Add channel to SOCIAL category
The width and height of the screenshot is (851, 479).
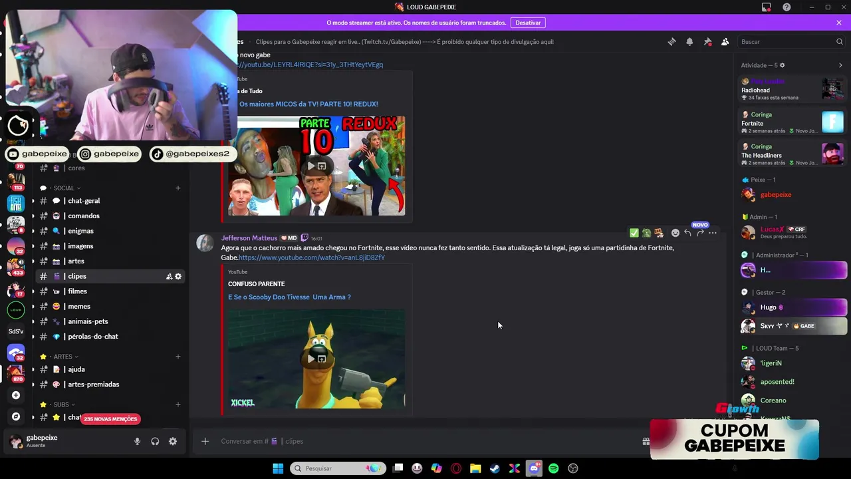coord(178,188)
